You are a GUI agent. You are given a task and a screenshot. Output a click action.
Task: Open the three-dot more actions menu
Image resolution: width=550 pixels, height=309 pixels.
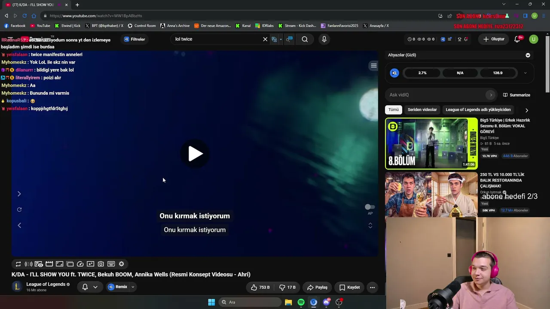[x=373, y=287]
